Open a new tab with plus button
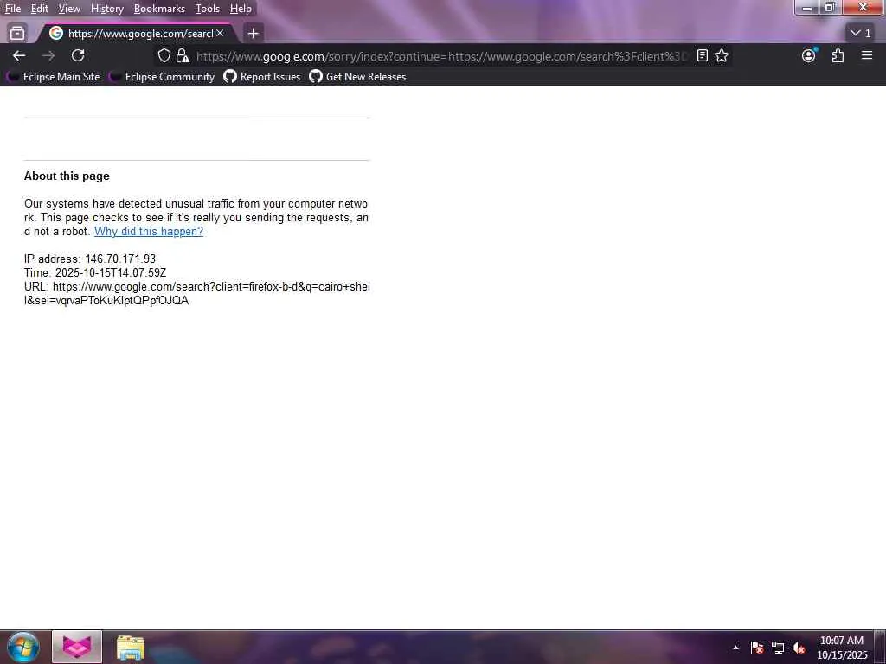The image size is (886, 664). click(254, 34)
